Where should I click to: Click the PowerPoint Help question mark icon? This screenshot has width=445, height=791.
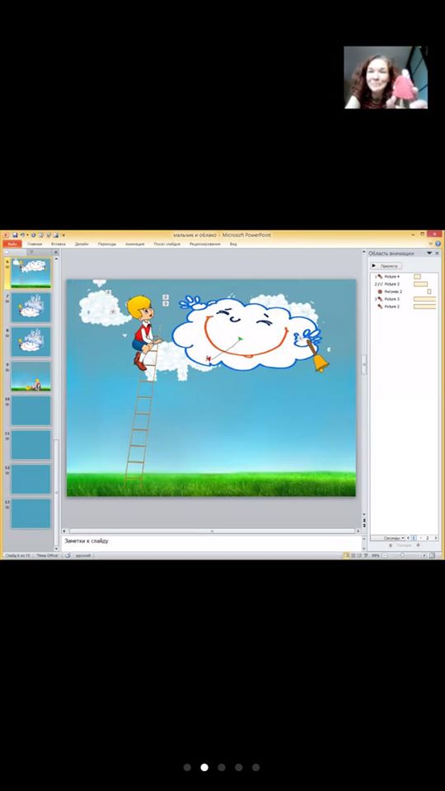[438, 244]
